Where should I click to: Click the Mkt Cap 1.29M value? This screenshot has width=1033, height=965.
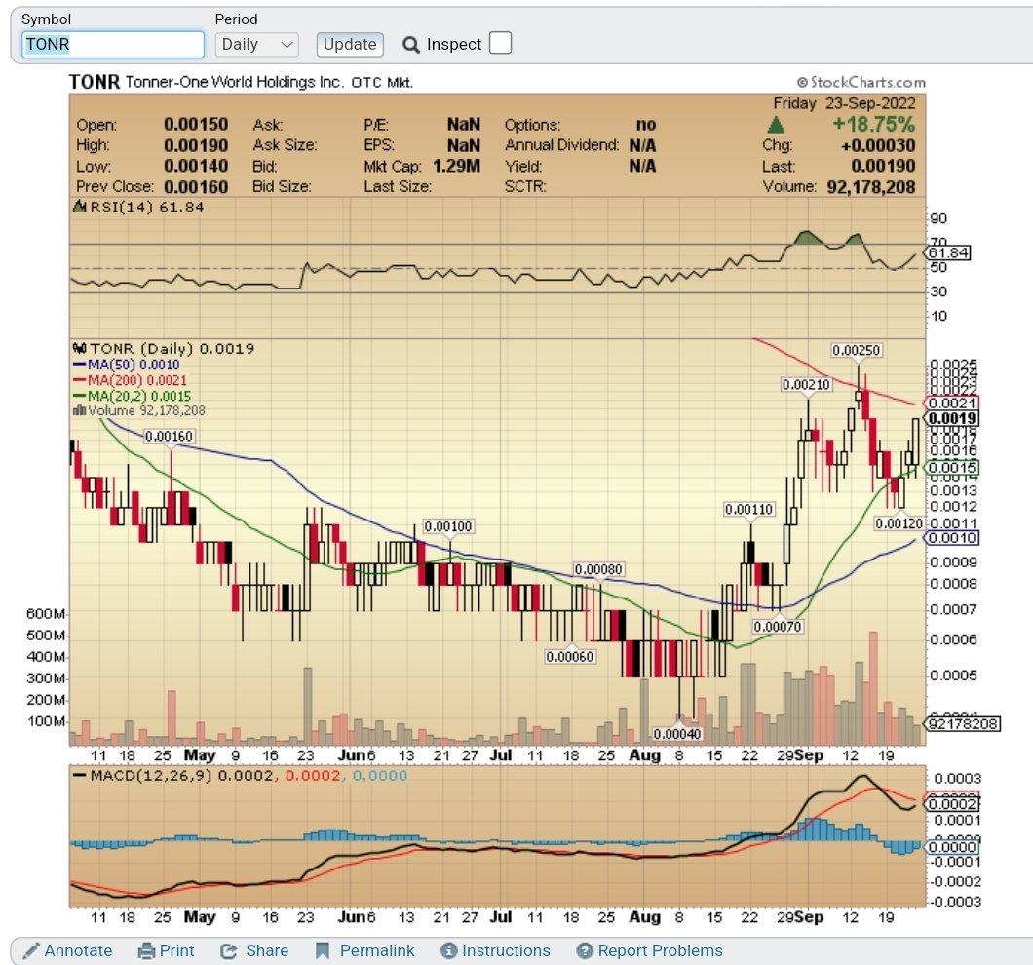[456, 166]
